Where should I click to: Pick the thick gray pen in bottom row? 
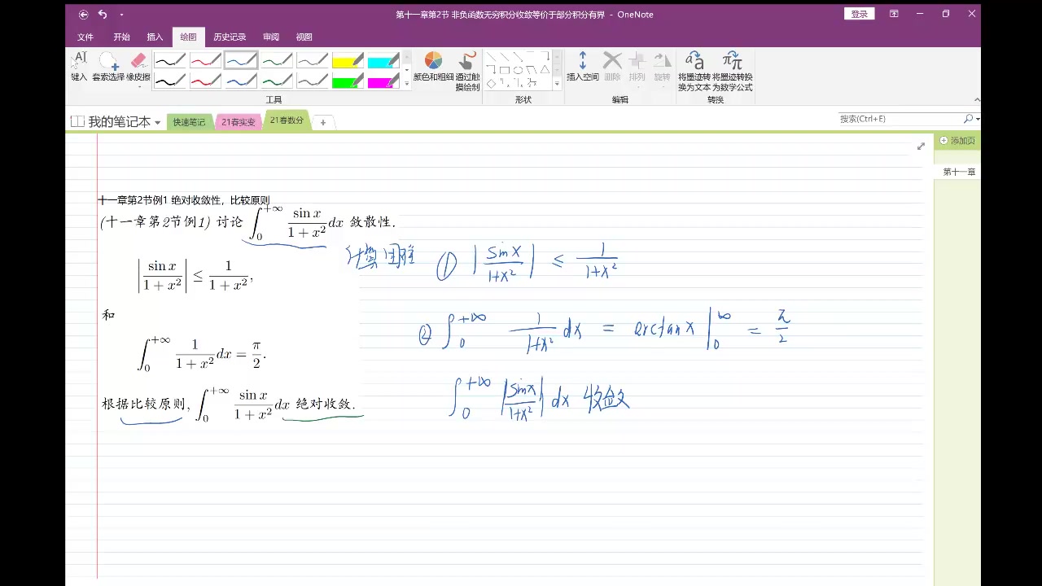[x=313, y=80]
